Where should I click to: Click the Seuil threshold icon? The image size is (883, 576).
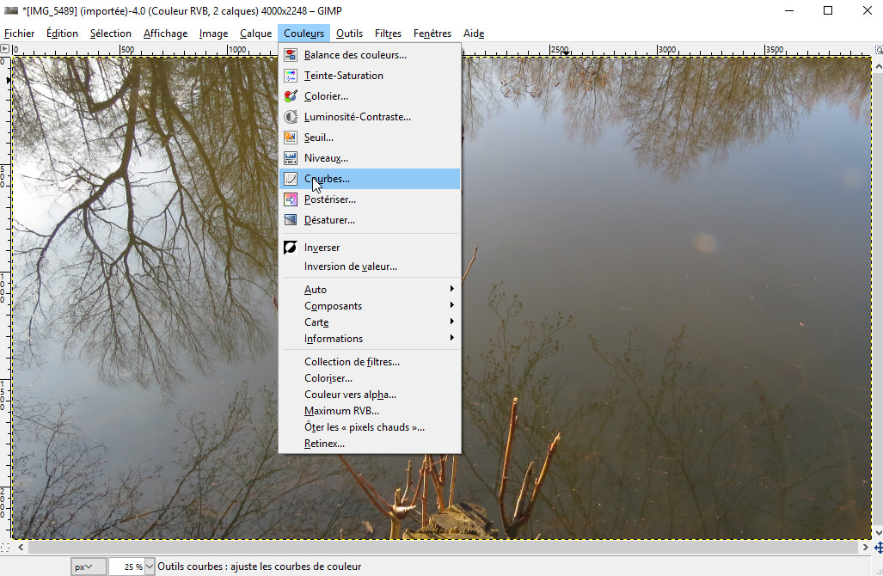click(291, 138)
